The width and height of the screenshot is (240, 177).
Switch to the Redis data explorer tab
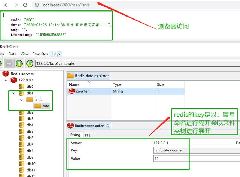[88, 76]
